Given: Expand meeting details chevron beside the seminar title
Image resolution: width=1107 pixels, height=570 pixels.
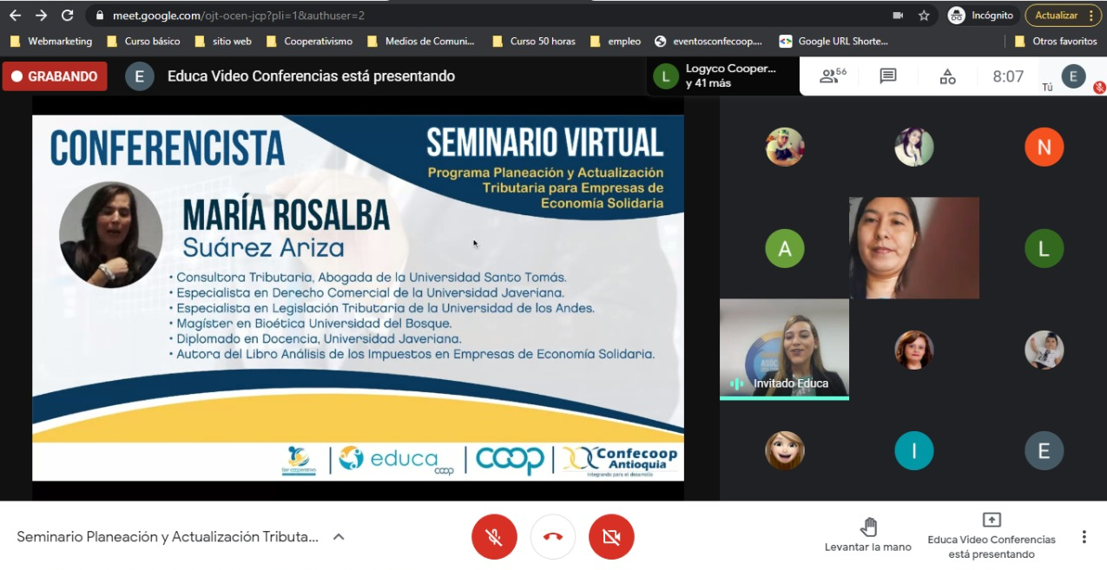Looking at the screenshot, I should pyautogui.click(x=339, y=537).
